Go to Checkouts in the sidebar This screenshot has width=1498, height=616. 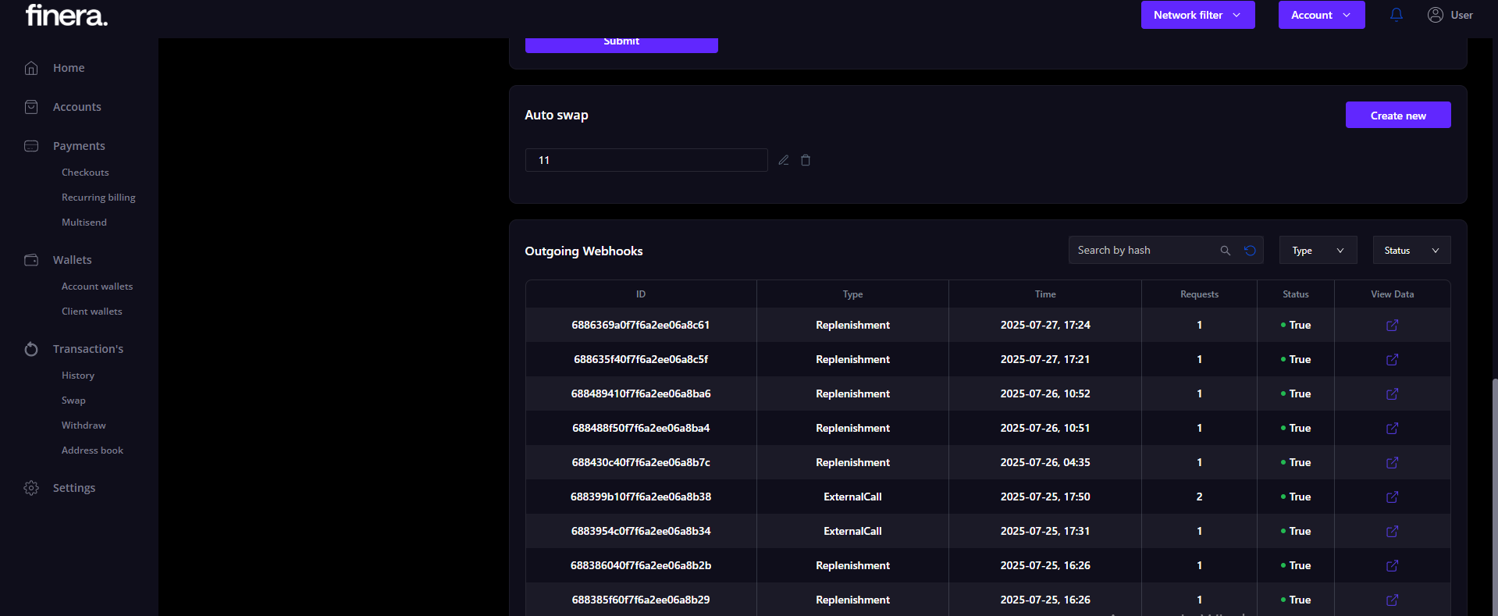pos(85,173)
